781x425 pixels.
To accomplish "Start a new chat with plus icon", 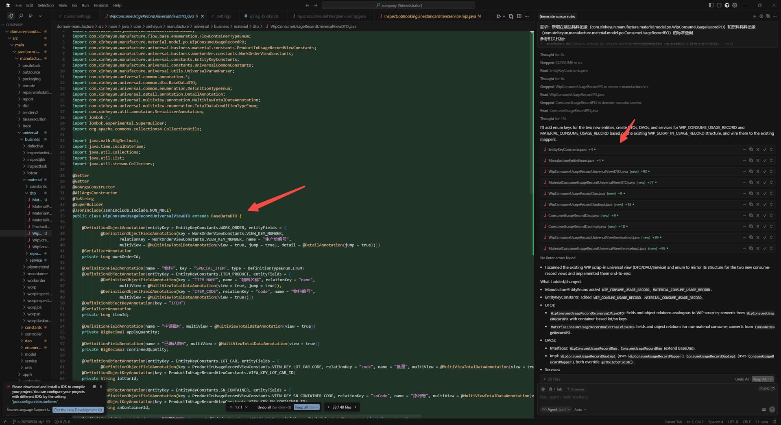I will (x=755, y=16).
